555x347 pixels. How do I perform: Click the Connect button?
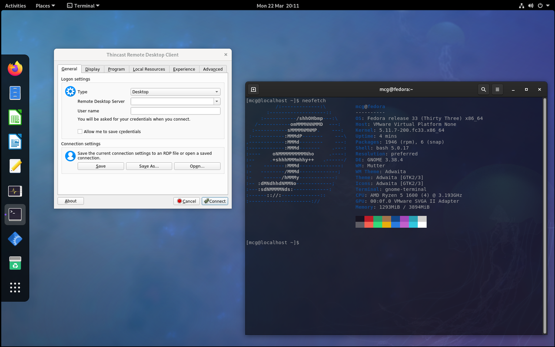pos(215,201)
